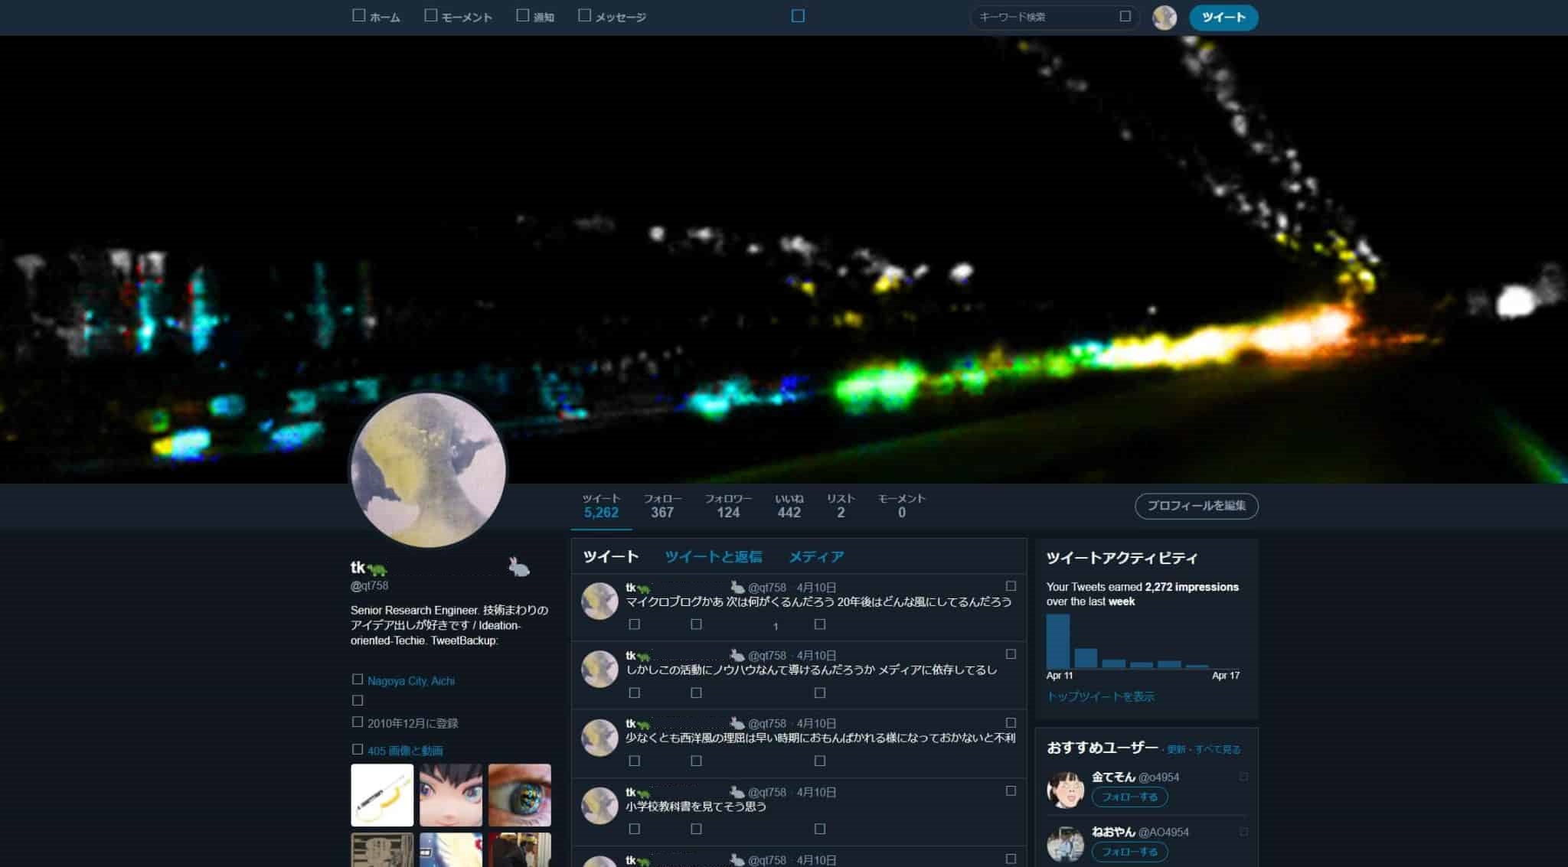Retweet the 少なくとも西洋風の tweet
Image resolution: width=1568 pixels, height=867 pixels.
[x=696, y=761]
